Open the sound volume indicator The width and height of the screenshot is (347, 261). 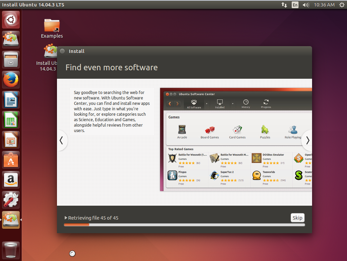[x=306, y=5]
